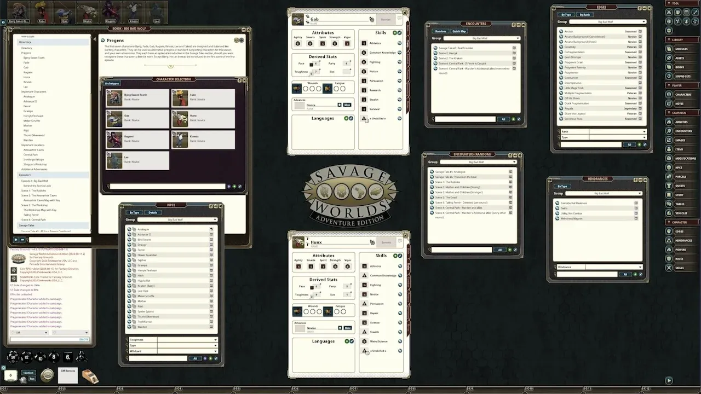Collapse the Campaign sidebar section
This screenshot has height=394, width=701.
point(682,113)
